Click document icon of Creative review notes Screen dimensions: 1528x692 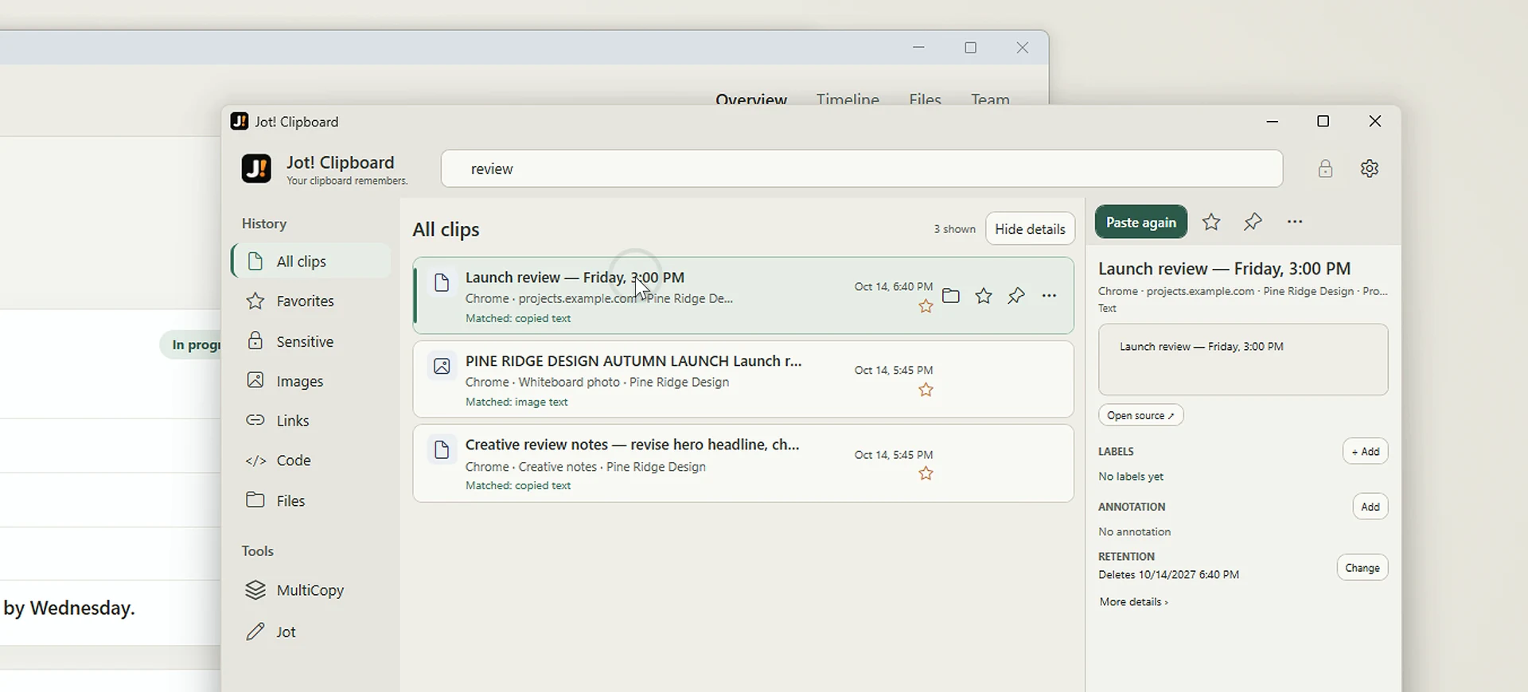coord(442,449)
